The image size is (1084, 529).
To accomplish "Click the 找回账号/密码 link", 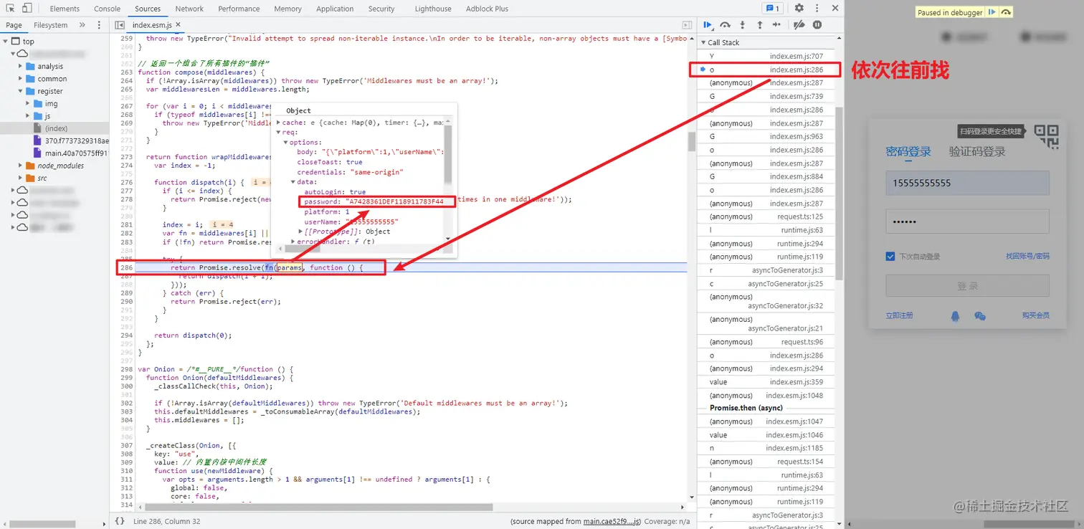I will click(x=1027, y=256).
